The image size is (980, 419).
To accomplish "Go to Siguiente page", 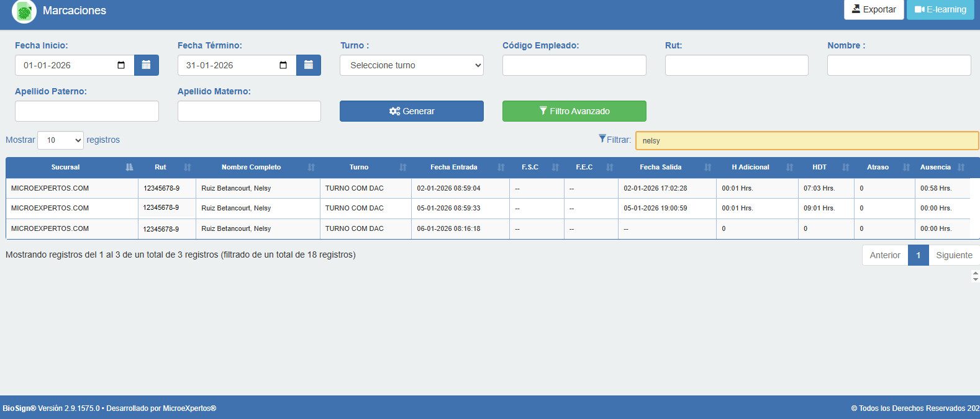I will pyautogui.click(x=954, y=255).
